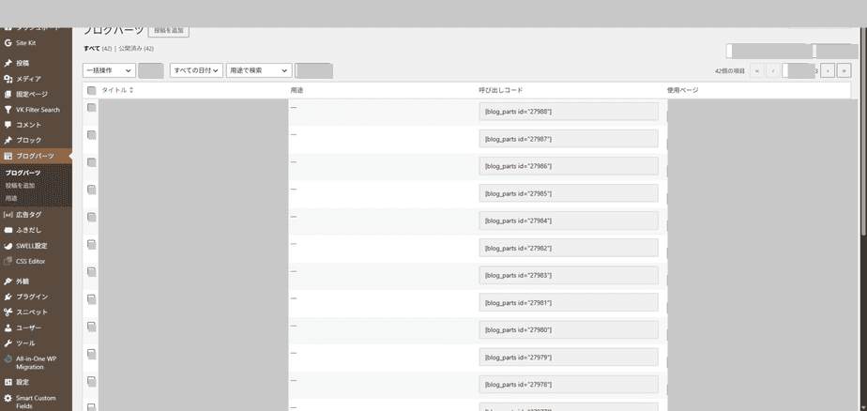867x411 pixels.
Task: Check the row with id="27988"
Action: tap(92, 107)
